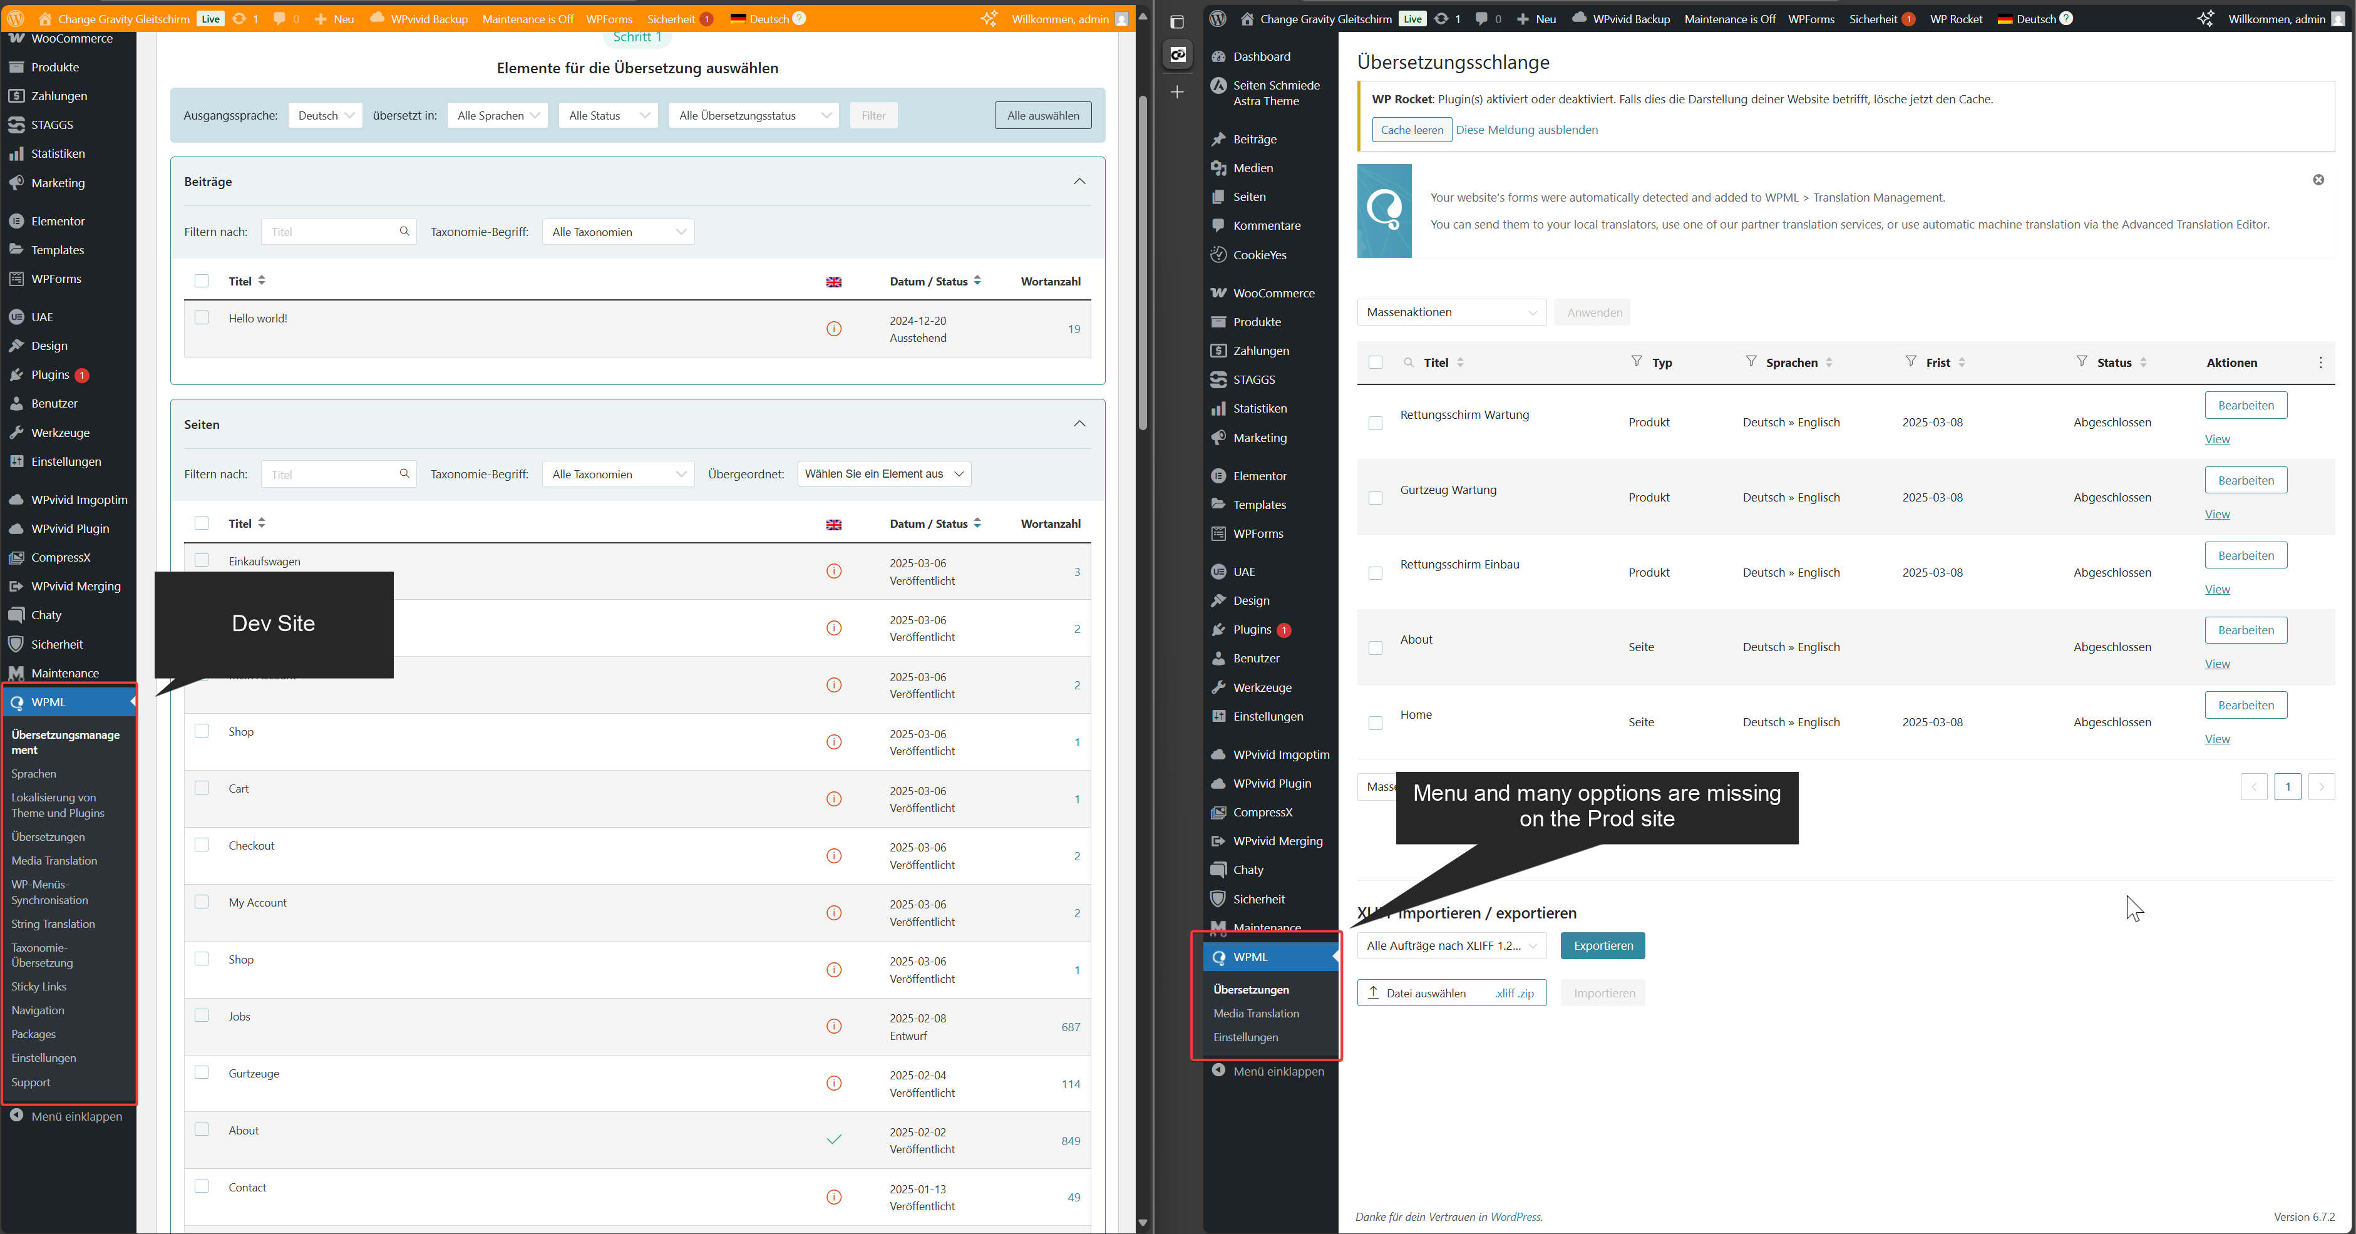Click the Exportieren button

[1602, 946]
